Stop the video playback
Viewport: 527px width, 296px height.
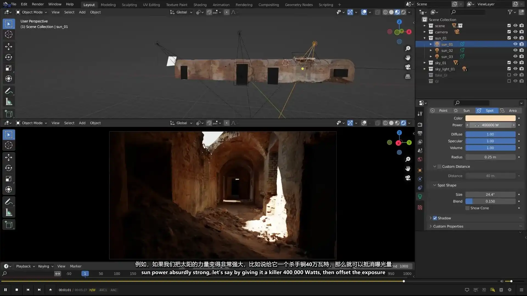point(17,290)
